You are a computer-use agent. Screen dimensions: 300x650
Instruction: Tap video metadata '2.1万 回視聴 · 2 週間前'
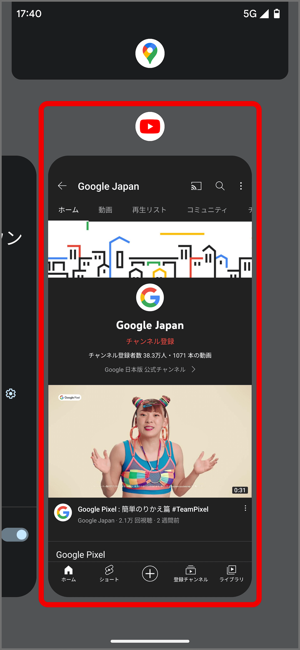pos(149,520)
